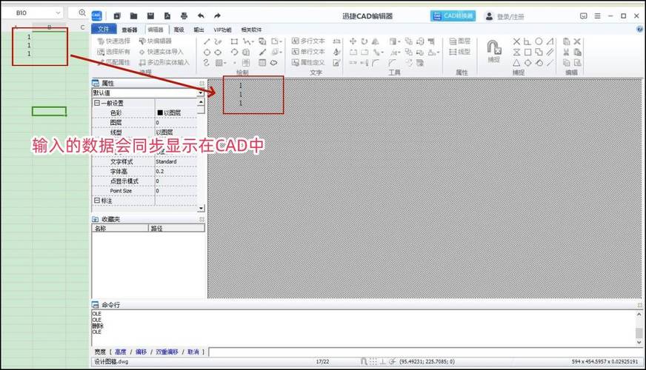Export to PDF using the PDF icon

point(167,16)
